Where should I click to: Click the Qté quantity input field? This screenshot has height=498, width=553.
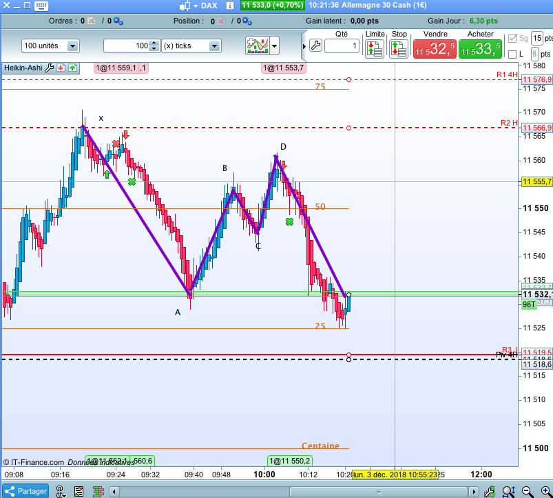(342, 46)
